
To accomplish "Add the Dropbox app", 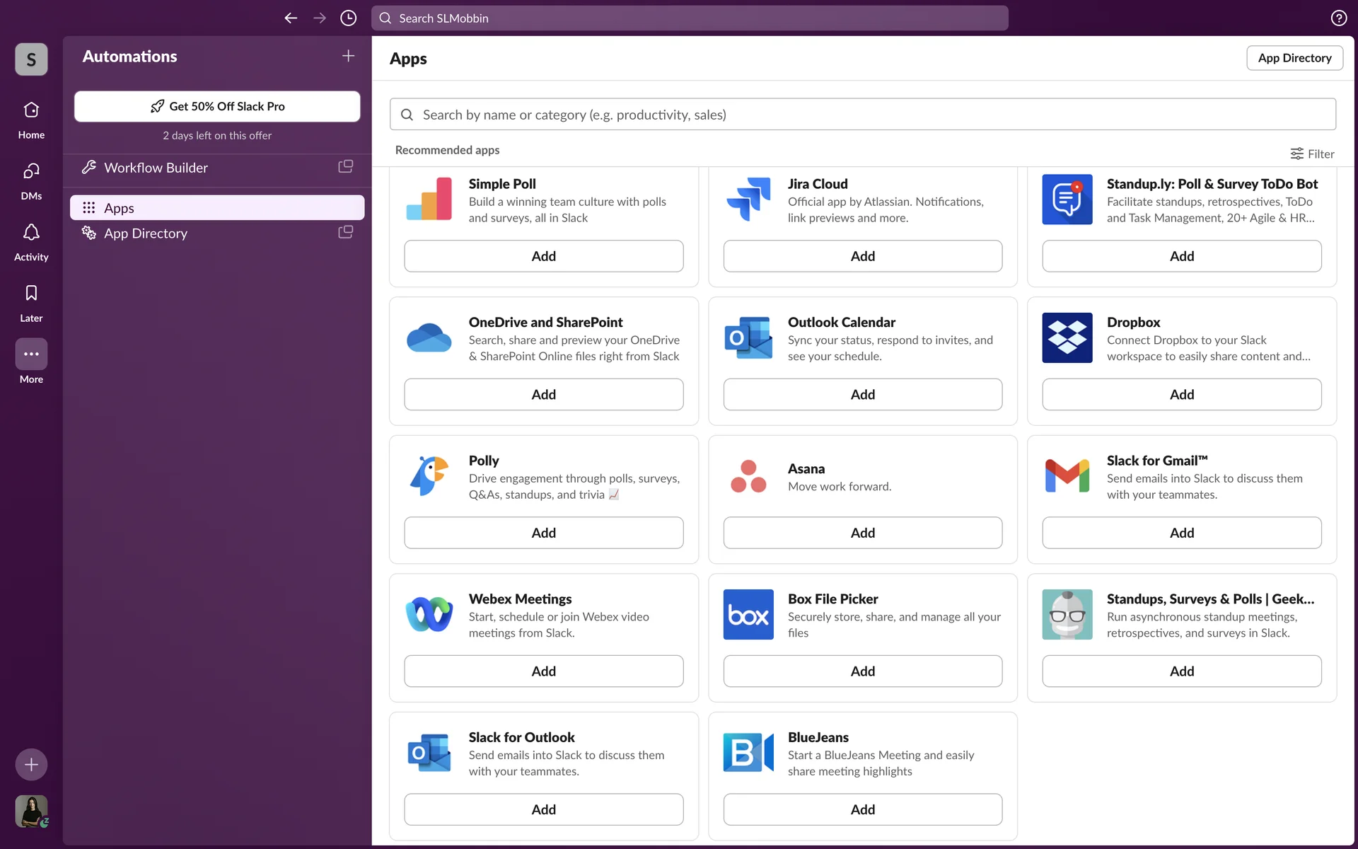I will point(1181,395).
